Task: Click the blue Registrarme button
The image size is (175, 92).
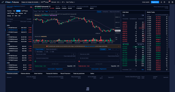Action: coord(155,2)
